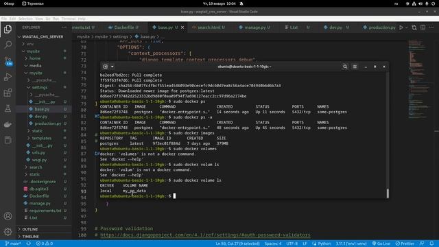Open Source Control view with badge
Viewport: 439px width, 247px height.
(8, 61)
